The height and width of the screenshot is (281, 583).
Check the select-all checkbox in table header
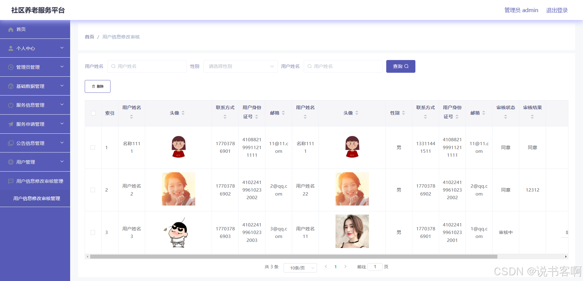coord(93,113)
